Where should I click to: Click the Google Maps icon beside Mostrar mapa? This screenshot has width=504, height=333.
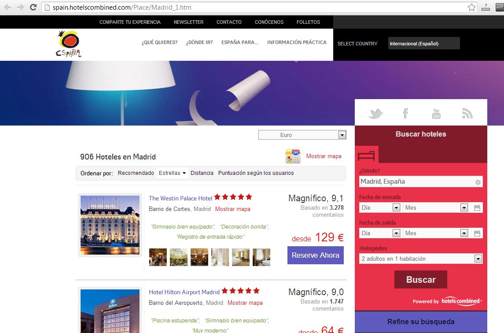click(293, 156)
